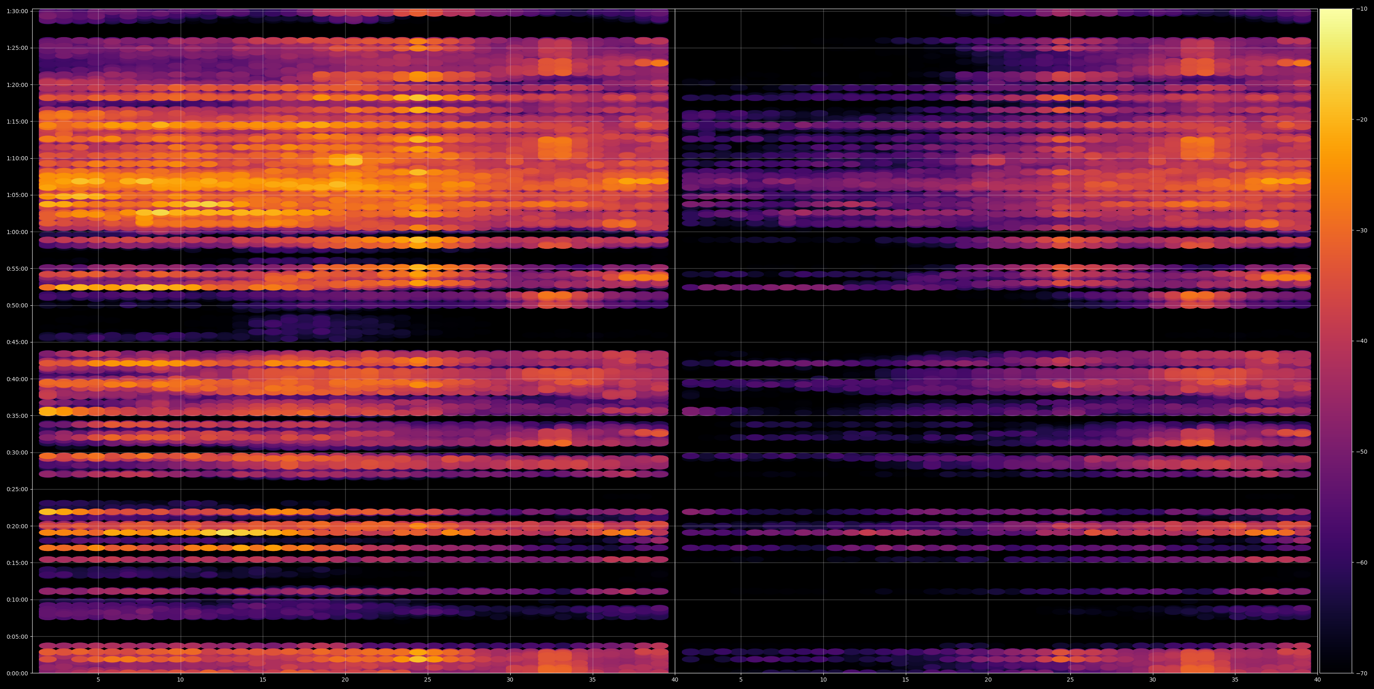Select x-axis label 20 under right heatmap

click(988, 680)
